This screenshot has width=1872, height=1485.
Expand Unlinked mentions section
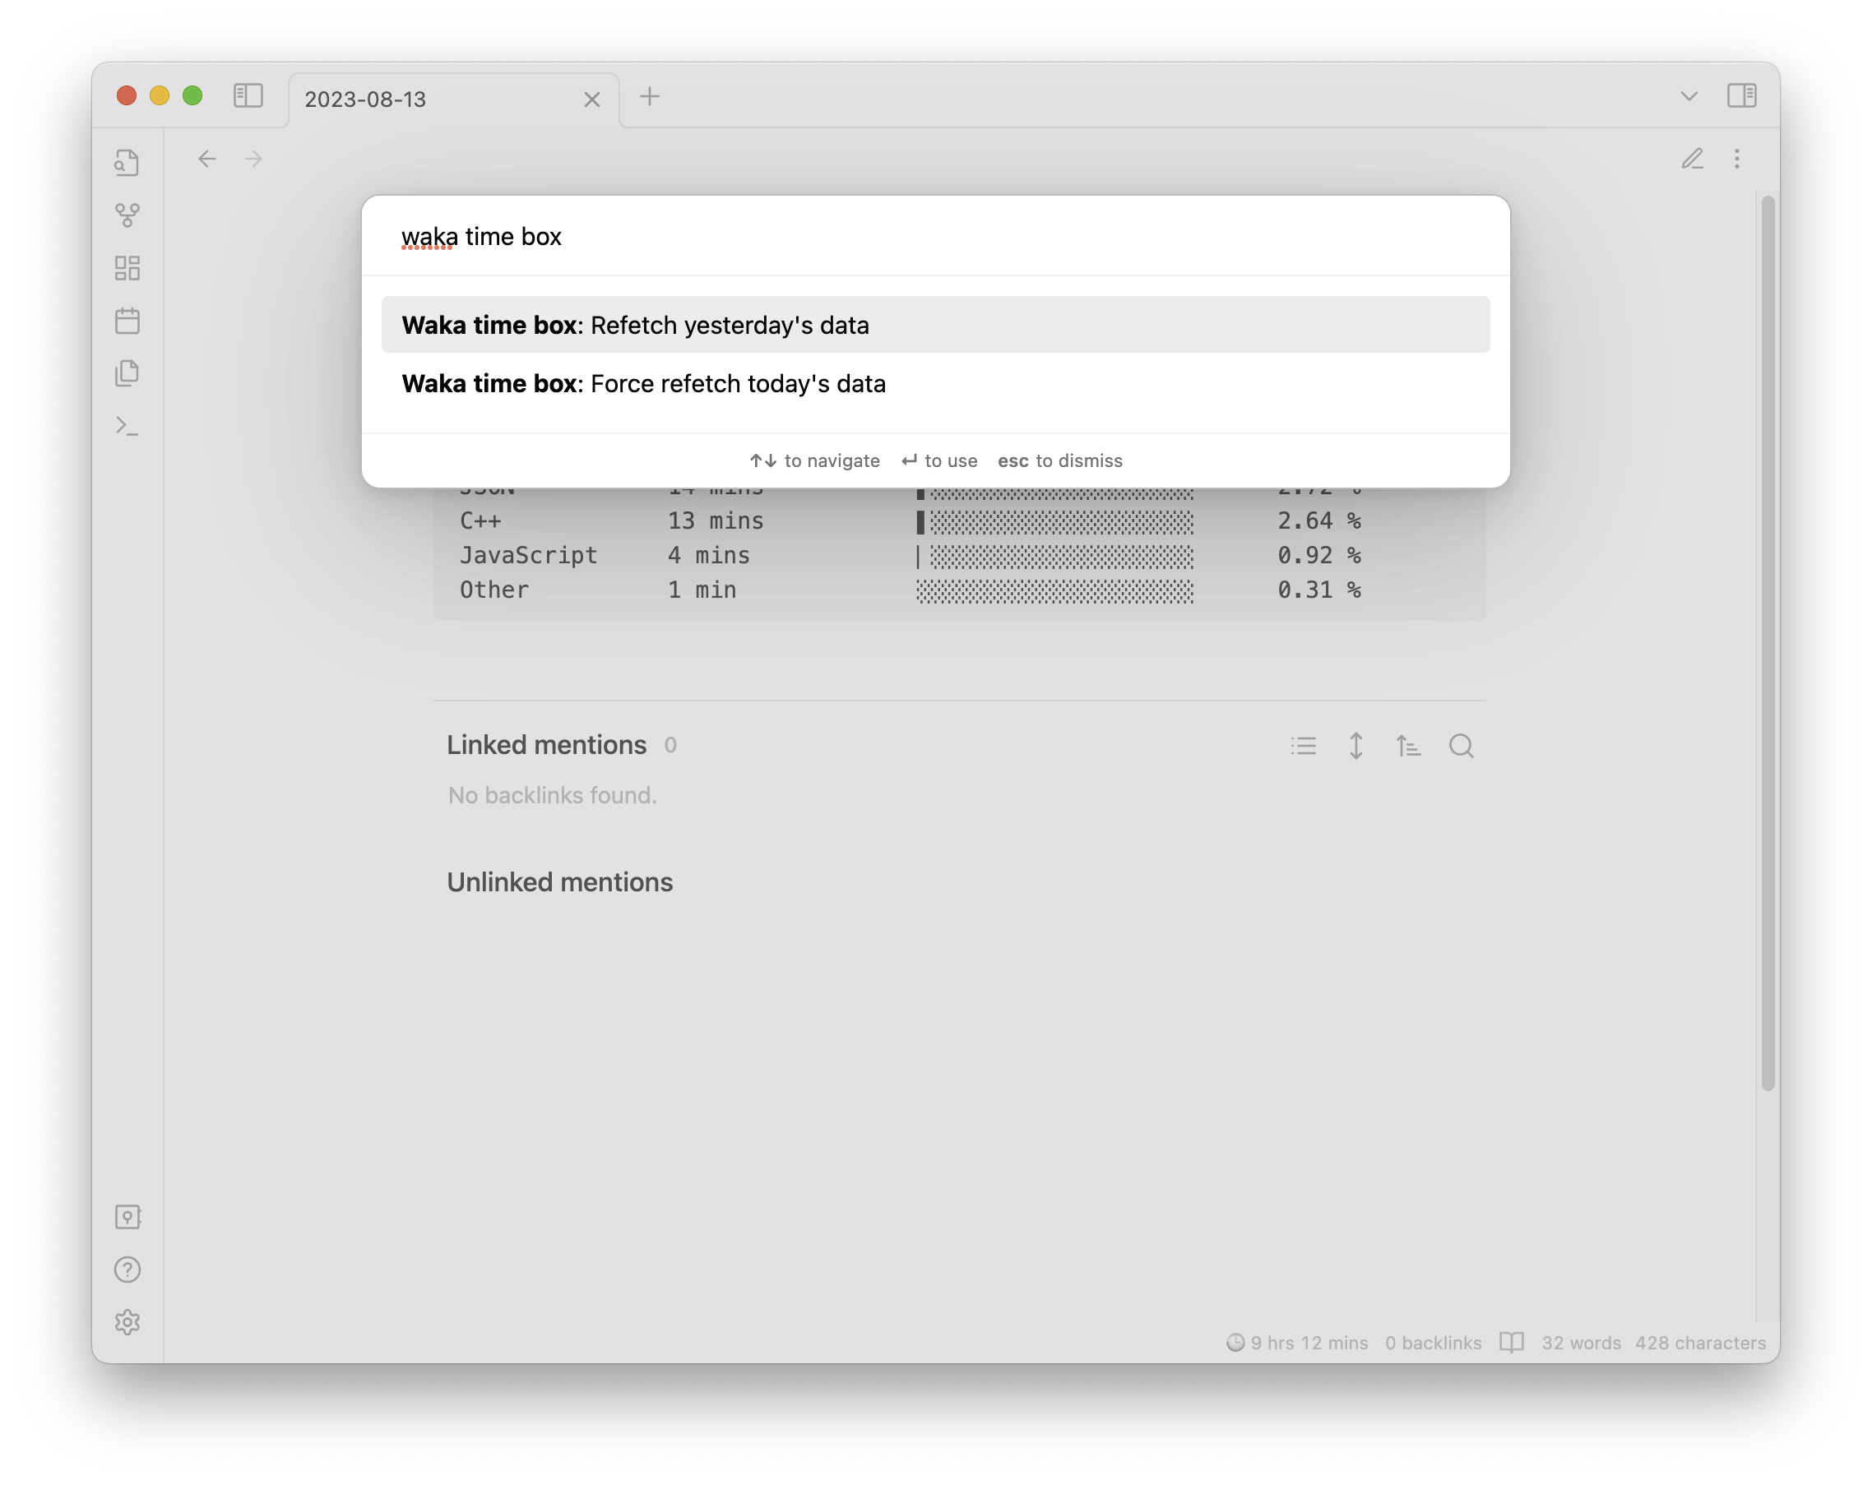(x=559, y=881)
